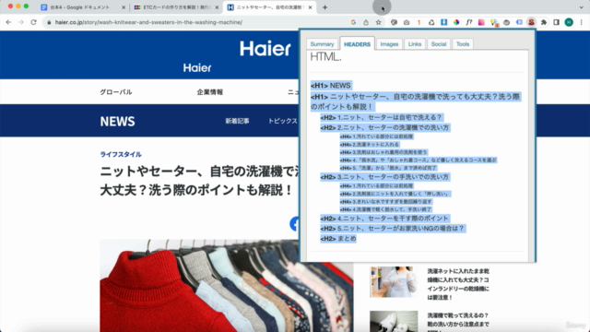590x332 pixels.
Task: Open the 洗濯ネット related article thumbnail
Action: coord(394,282)
